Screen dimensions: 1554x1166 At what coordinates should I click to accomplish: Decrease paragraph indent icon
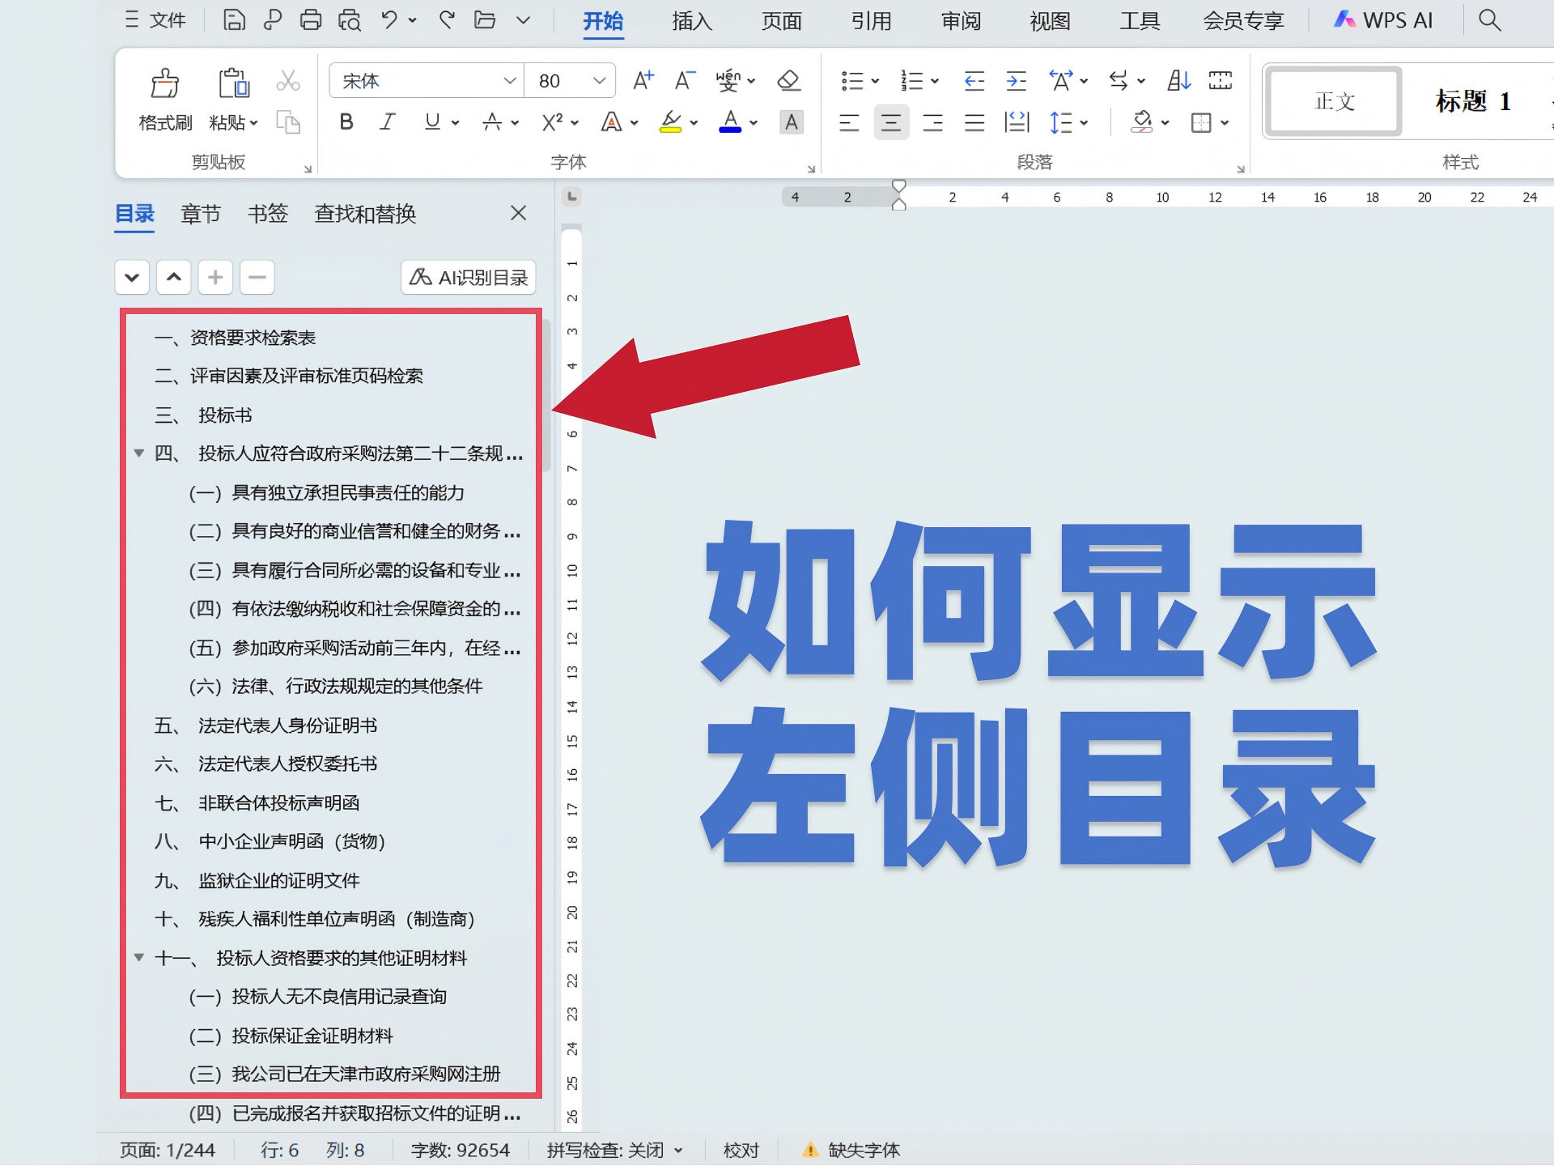click(x=974, y=80)
